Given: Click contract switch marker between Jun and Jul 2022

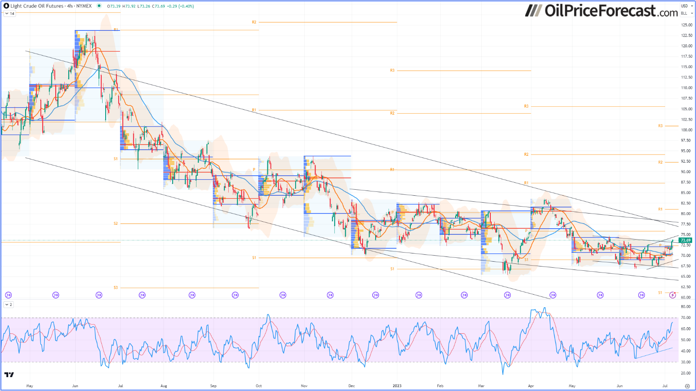Looking at the screenshot, I should [99, 295].
